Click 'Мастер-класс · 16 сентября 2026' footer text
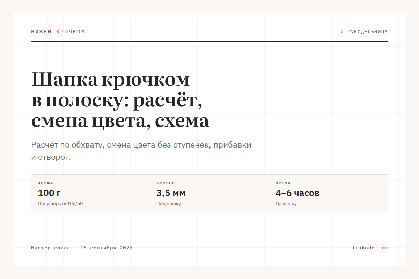The width and height of the screenshot is (419, 279). tap(82, 248)
